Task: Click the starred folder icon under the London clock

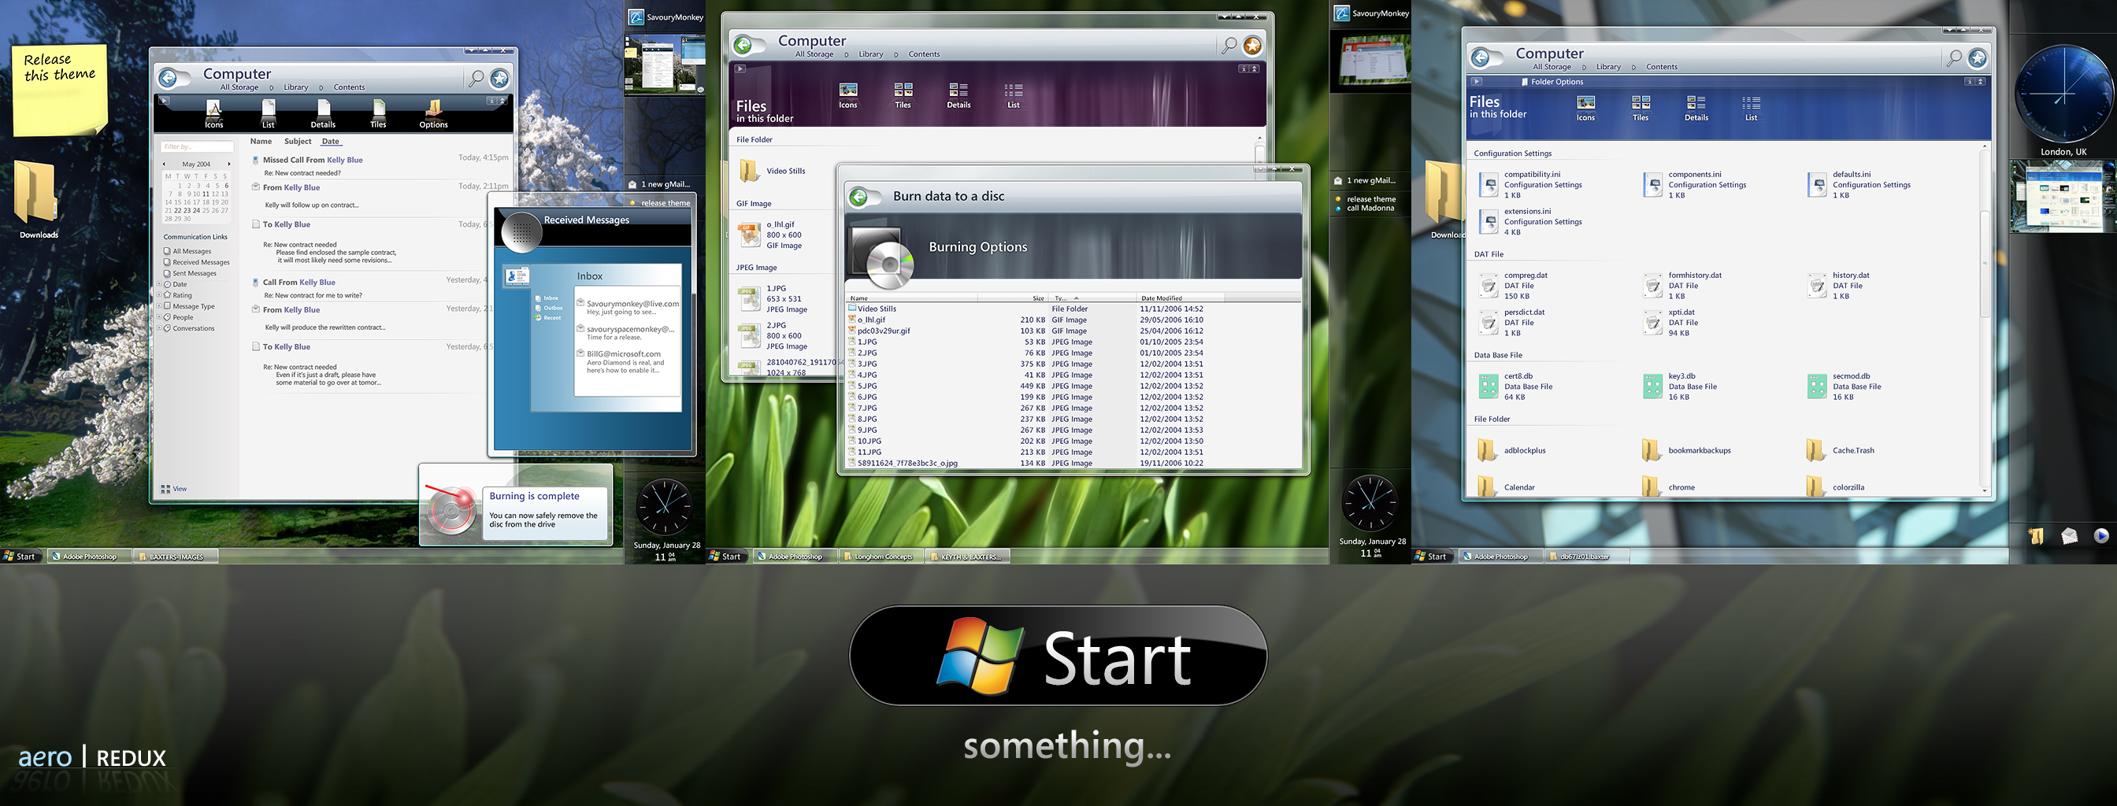Action: (2037, 536)
